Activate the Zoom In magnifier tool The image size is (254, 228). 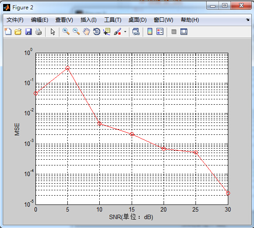tap(66, 31)
